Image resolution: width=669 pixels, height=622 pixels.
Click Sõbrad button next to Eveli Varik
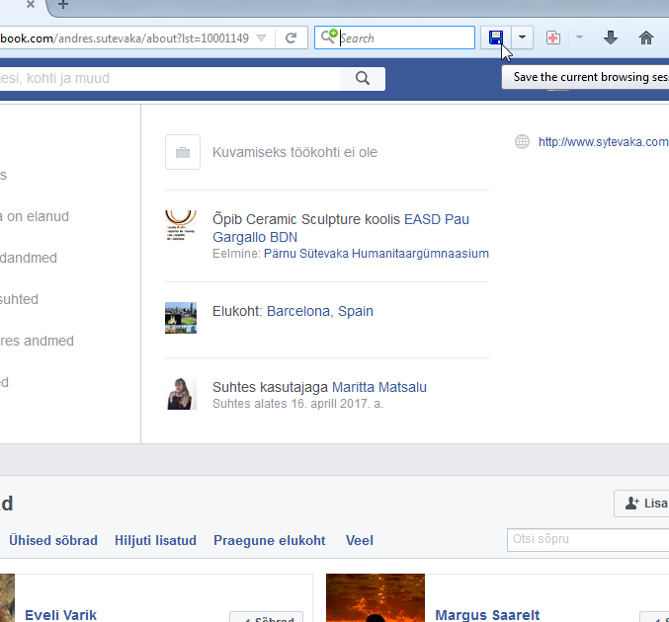tap(266, 617)
